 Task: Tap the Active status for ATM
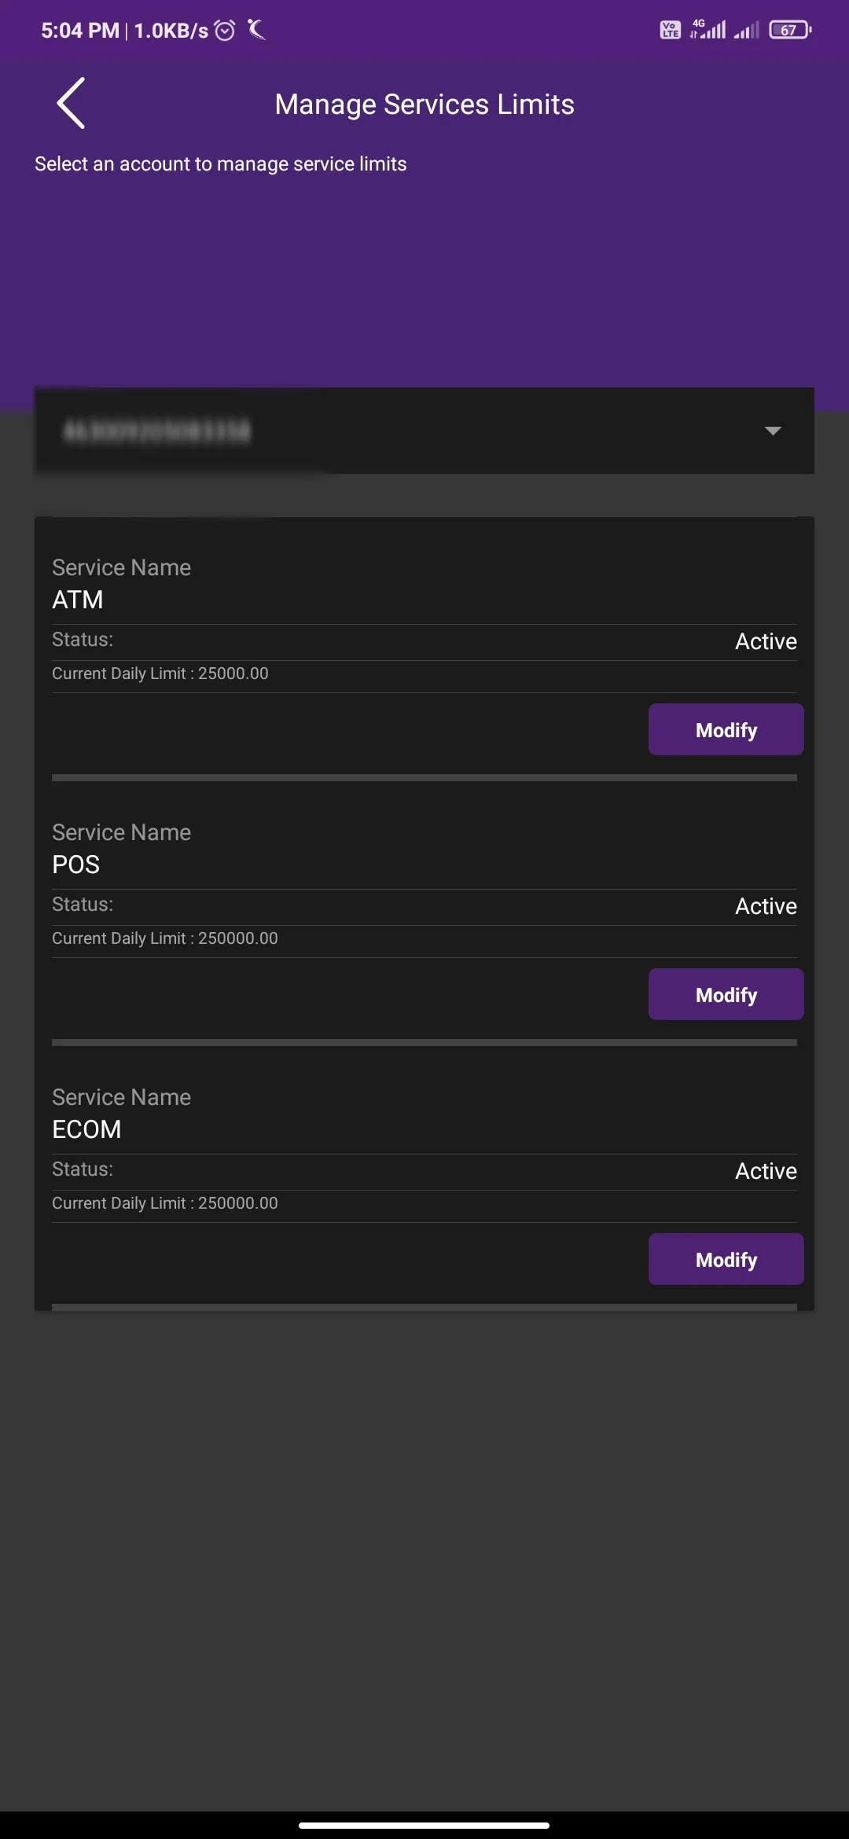click(766, 641)
